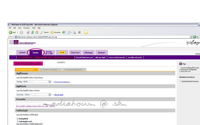Click the green Go arrow button
The width and height of the screenshot is (200, 125).
(x=194, y=37)
